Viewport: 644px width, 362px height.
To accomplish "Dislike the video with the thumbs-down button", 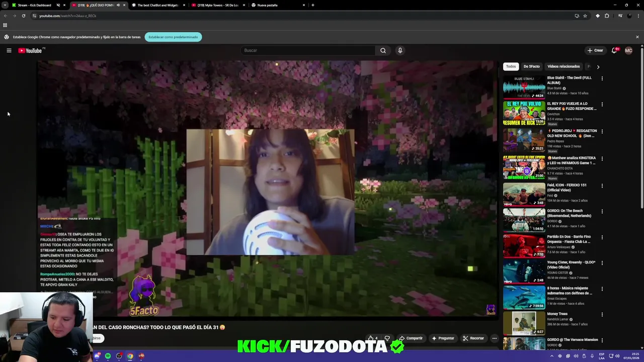I will tap(387, 338).
